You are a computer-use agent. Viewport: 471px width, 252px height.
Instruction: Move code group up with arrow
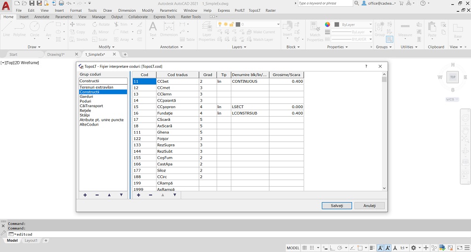click(109, 195)
